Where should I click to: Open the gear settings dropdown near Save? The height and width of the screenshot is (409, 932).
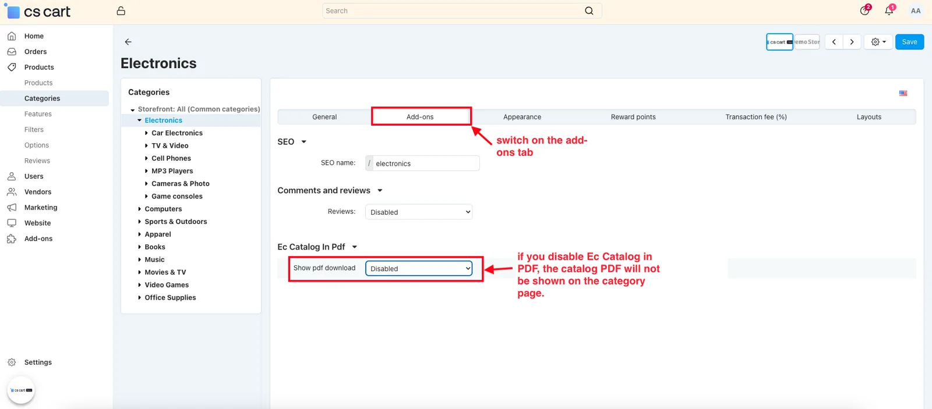click(x=878, y=42)
